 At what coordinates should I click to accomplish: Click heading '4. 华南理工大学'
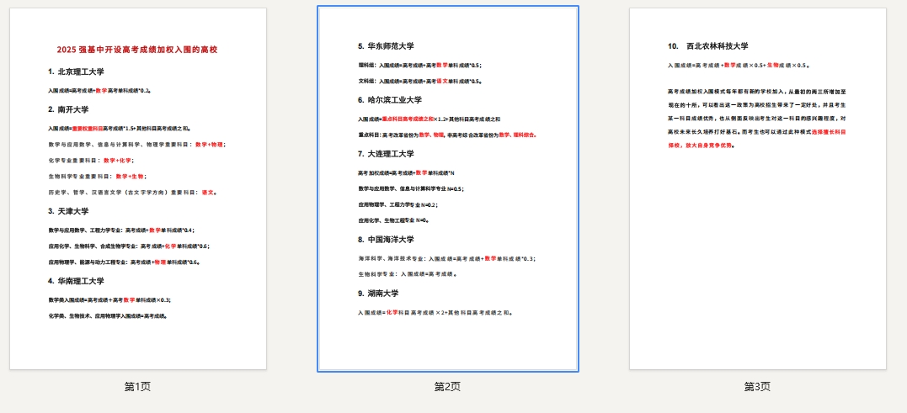click(x=77, y=281)
